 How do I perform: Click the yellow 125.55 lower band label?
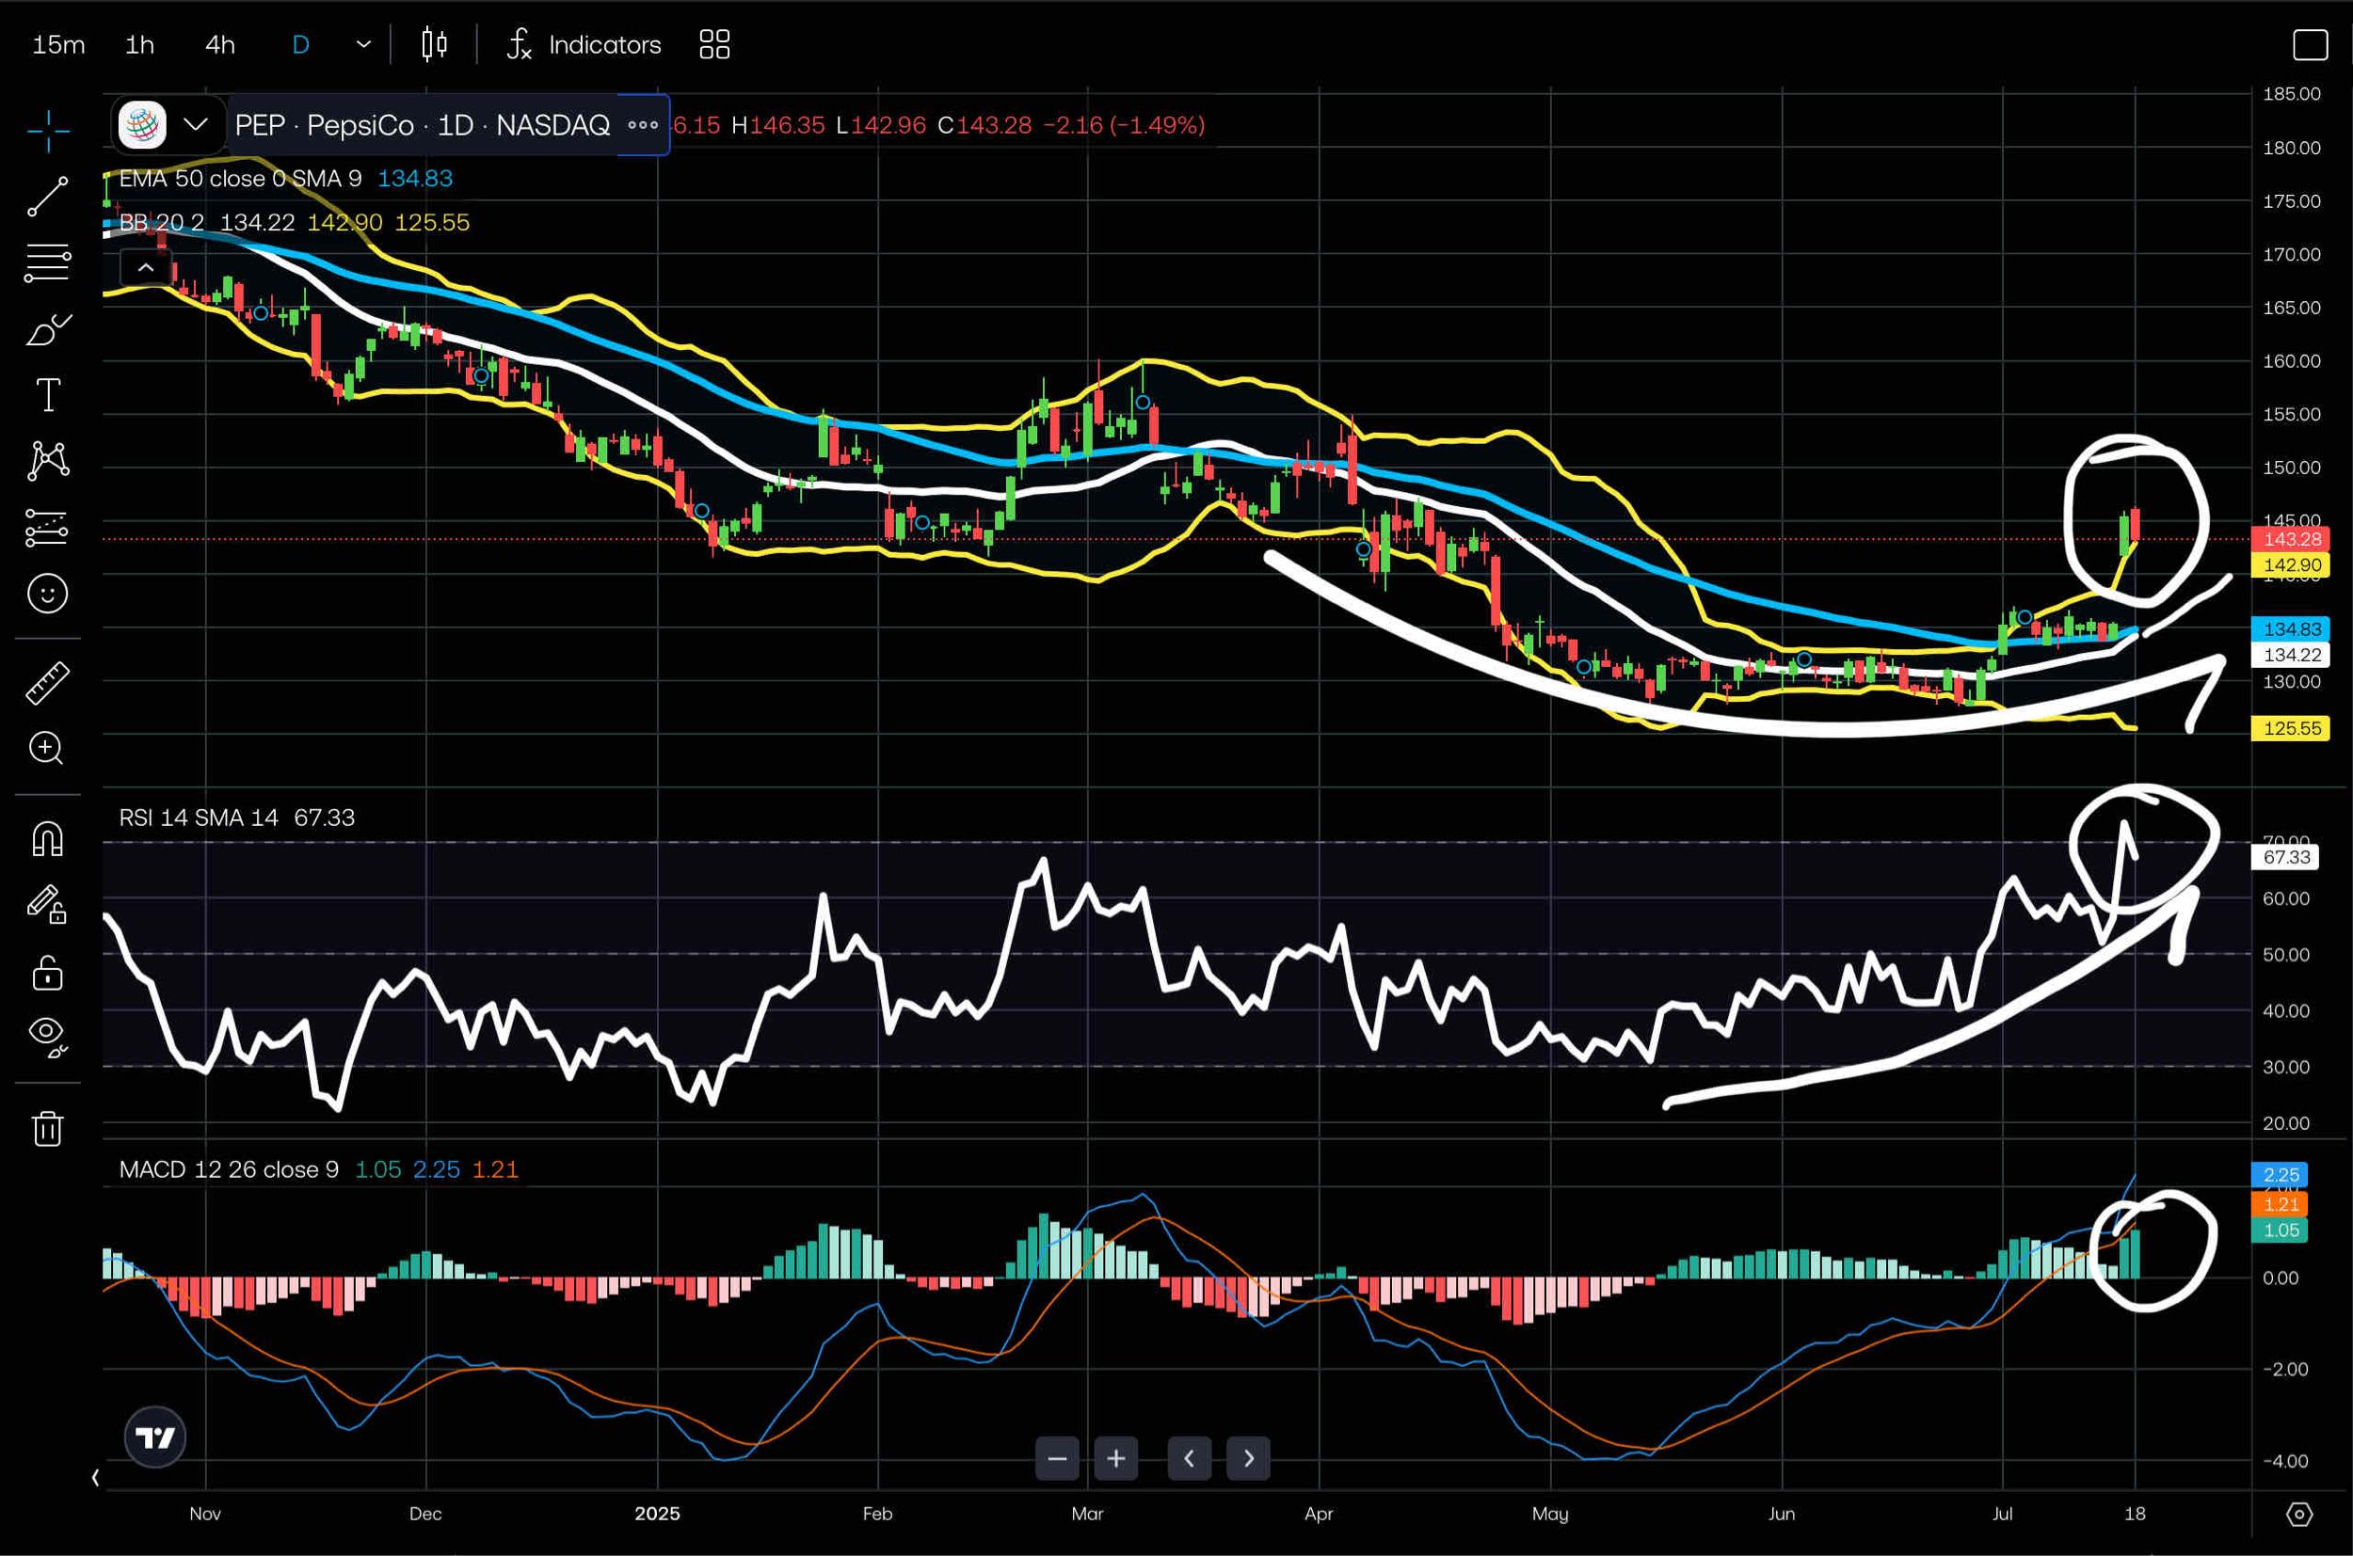(x=2291, y=728)
